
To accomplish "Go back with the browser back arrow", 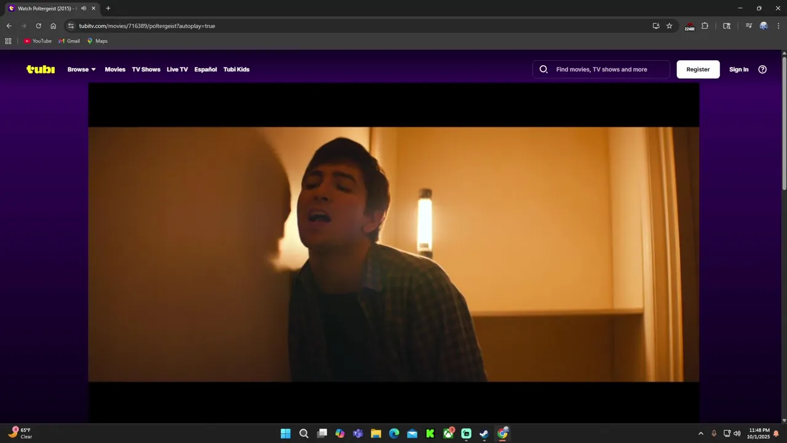I will tap(9, 26).
